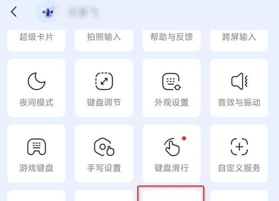
Task: Open appearance settings keyboard icon
Action: pyautogui.click(x=172, y=81)
